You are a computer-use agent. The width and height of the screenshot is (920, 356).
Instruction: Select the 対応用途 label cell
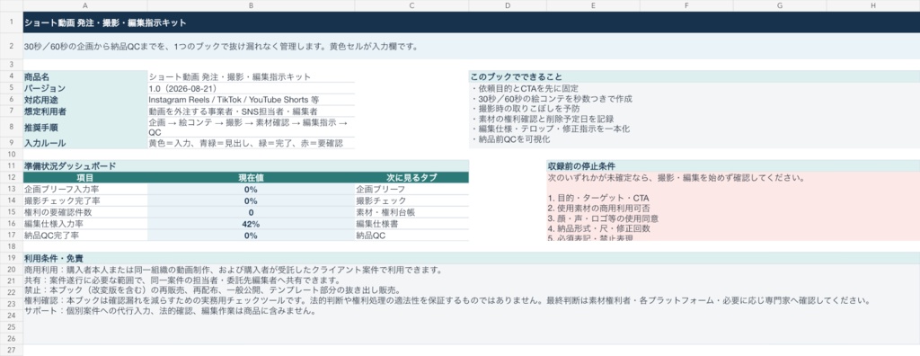click(x=85, y=99)
